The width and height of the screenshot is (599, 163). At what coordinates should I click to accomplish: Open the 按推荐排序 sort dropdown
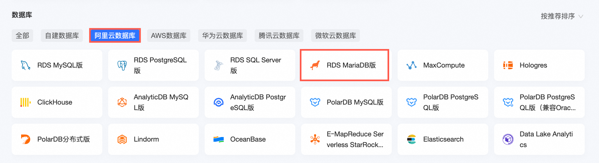(562, 16)
